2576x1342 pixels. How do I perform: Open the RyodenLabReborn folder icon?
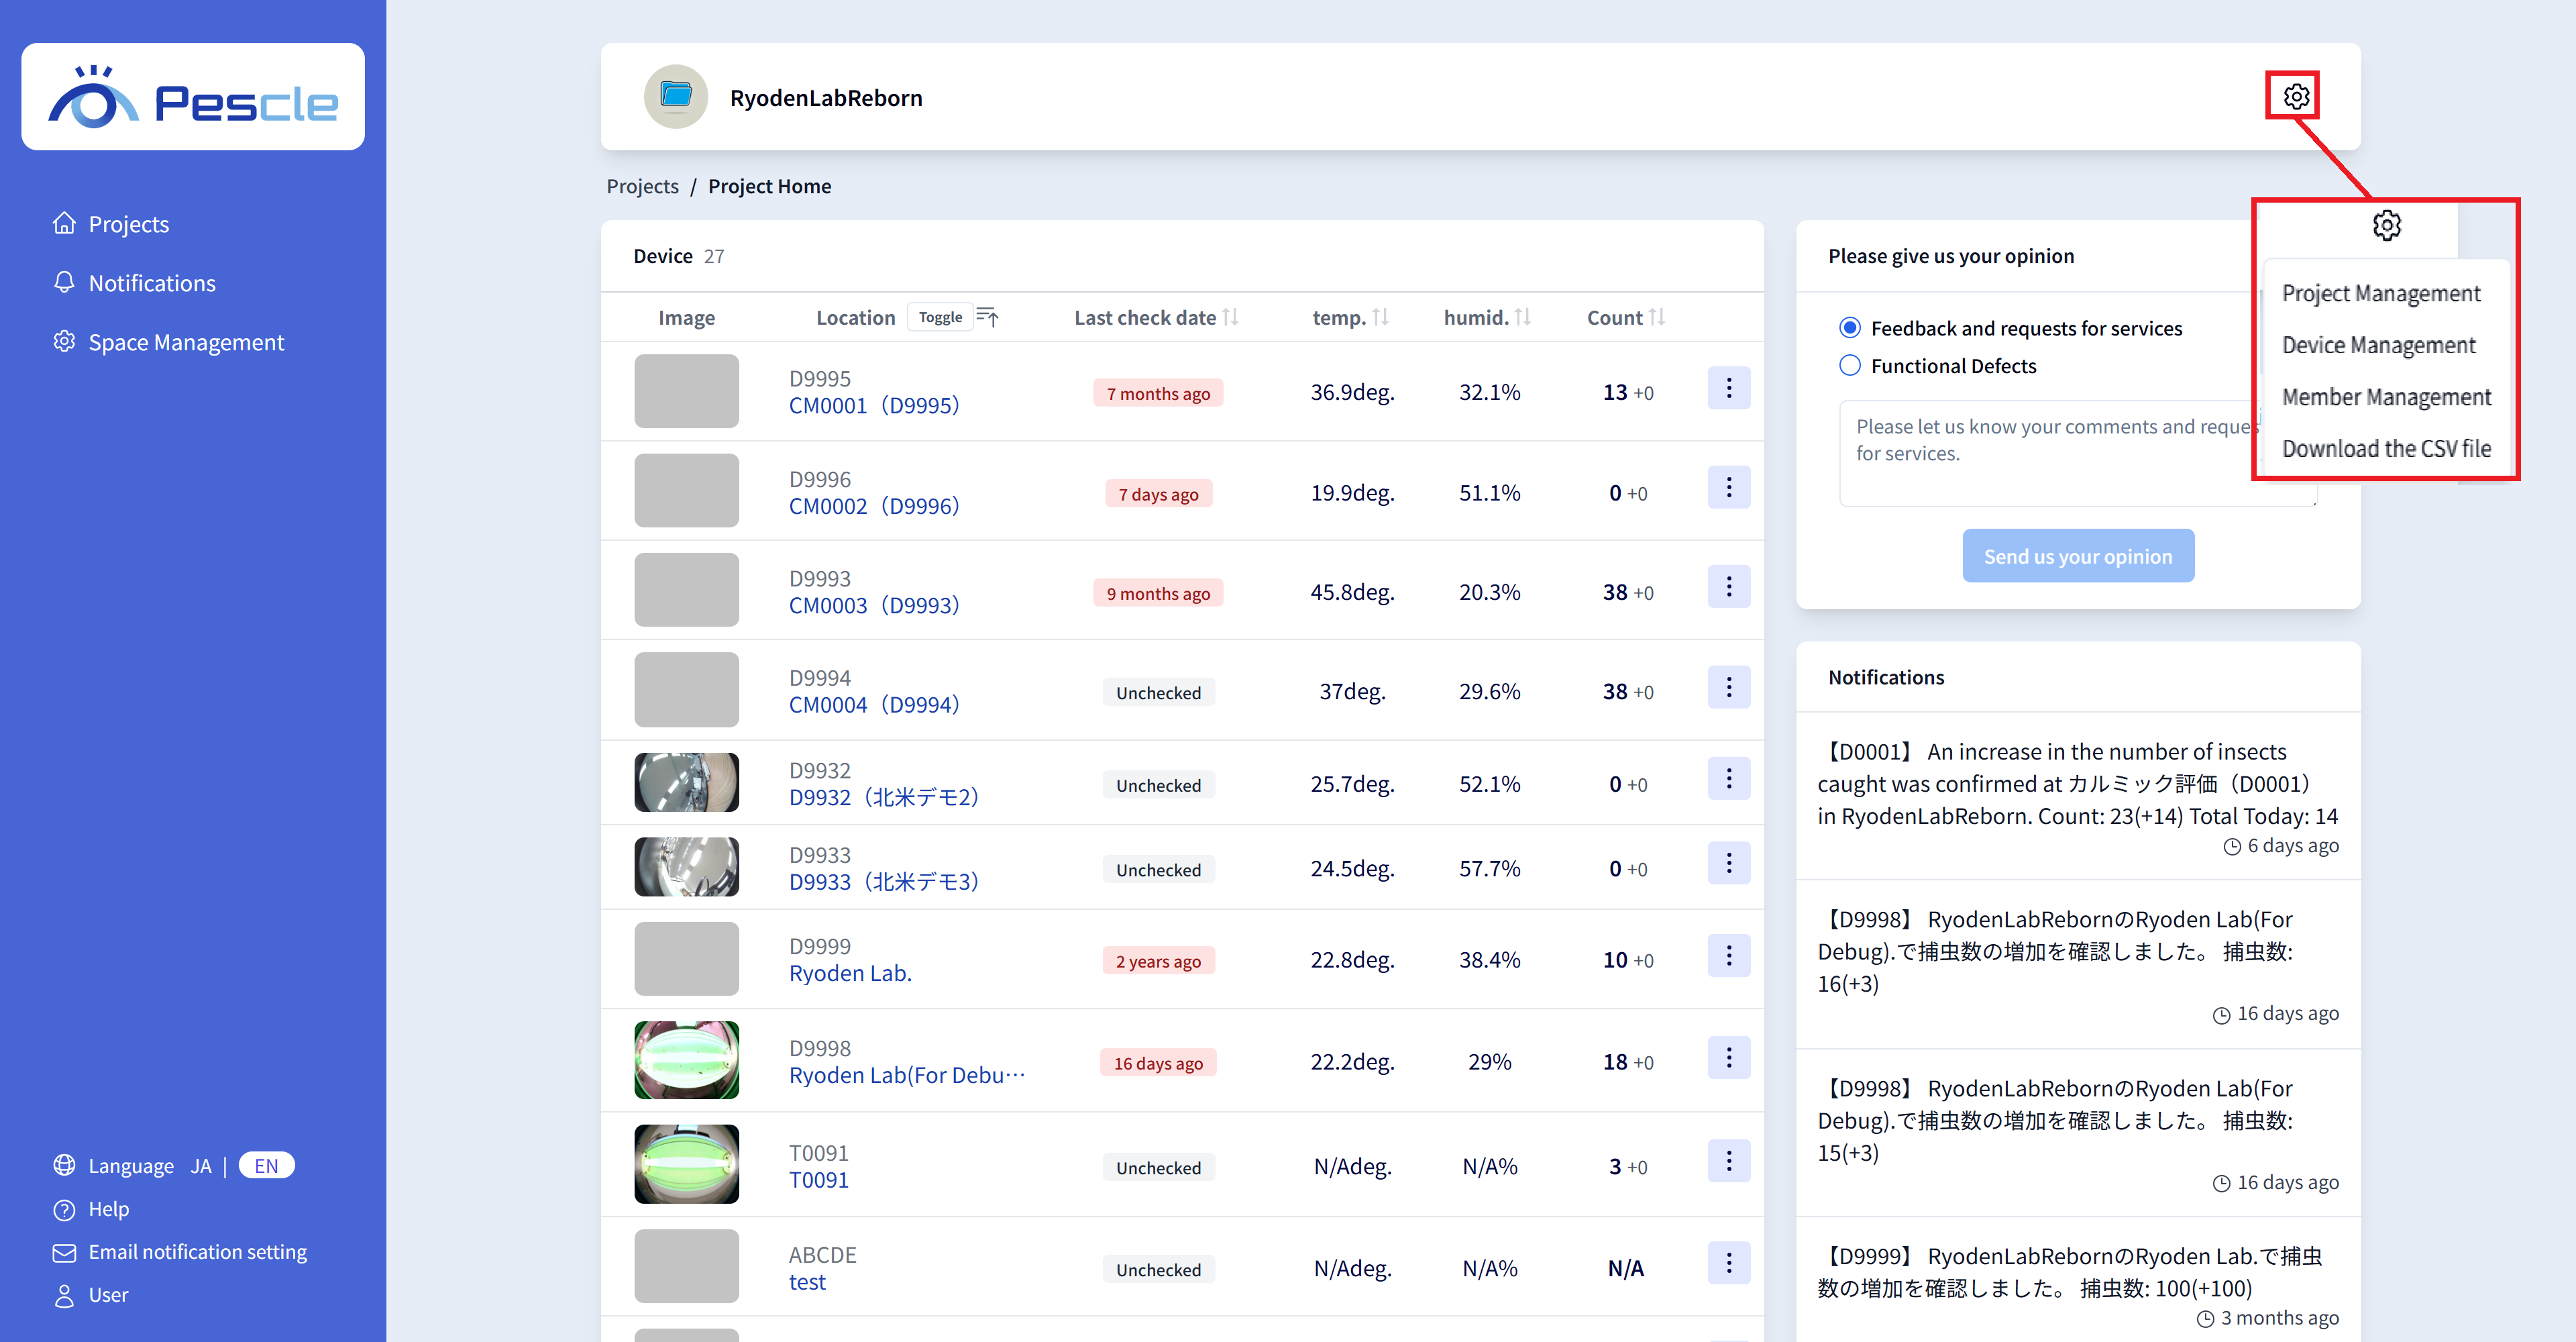coord(676,97)
